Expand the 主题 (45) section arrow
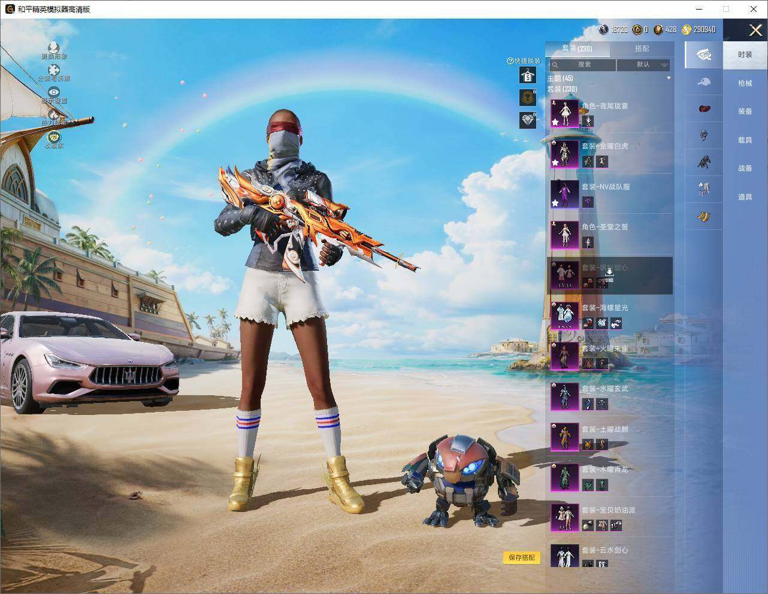This screenshot has width=768, height=594. point(669,78)
